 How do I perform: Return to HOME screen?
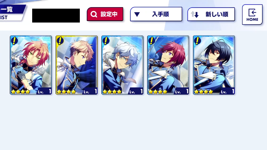coord(252,15)
